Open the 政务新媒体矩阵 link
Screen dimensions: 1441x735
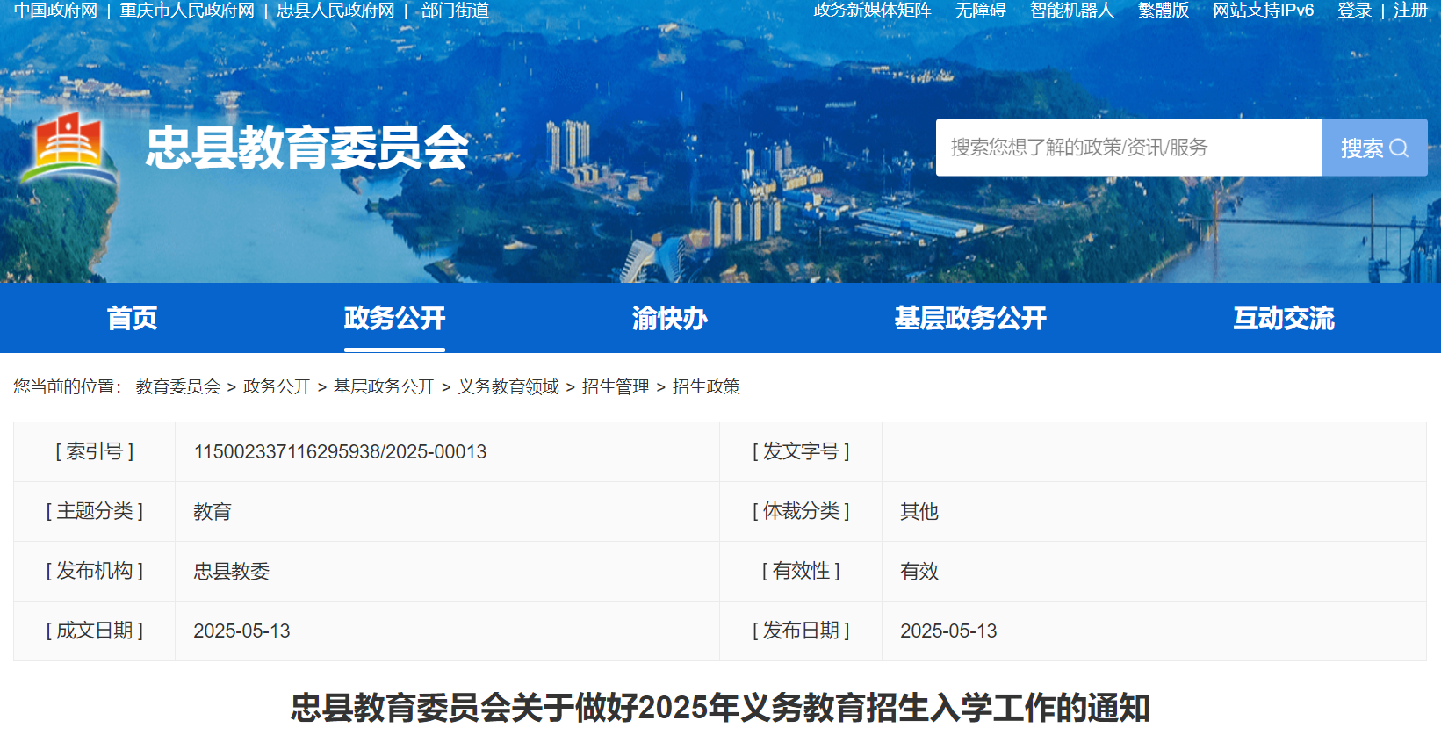tap(872, 11)
